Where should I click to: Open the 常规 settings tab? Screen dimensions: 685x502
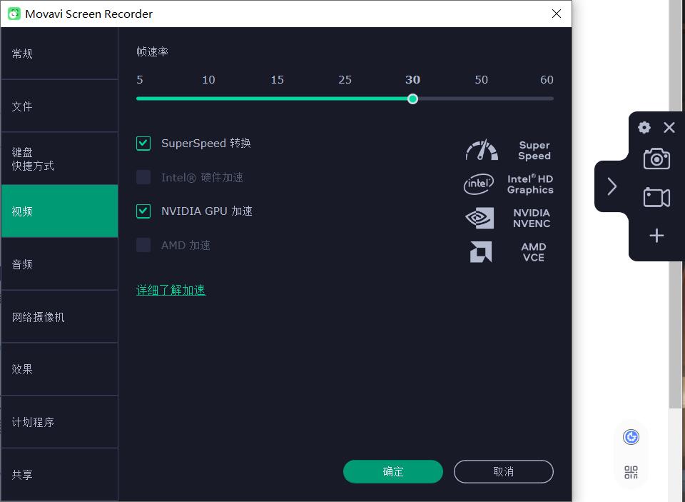(x=59, y=54)
